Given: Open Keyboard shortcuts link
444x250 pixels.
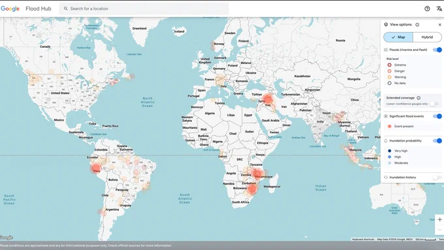Looking at the screenshot, I should click(x=363, y=240).
